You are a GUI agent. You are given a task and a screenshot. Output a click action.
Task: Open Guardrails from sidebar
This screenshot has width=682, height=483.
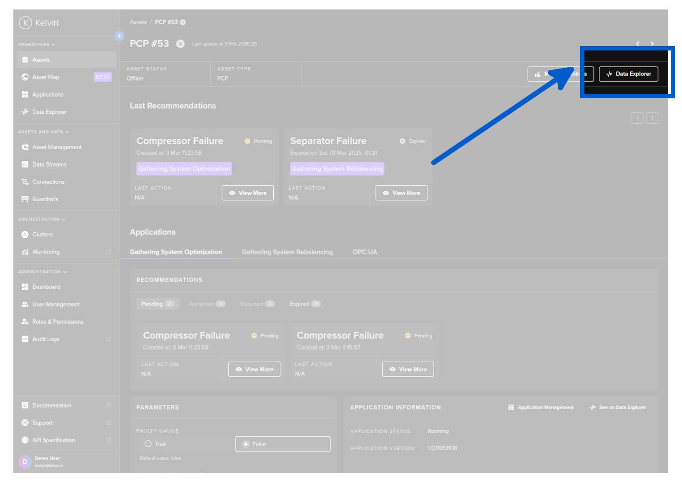(45, 199)
